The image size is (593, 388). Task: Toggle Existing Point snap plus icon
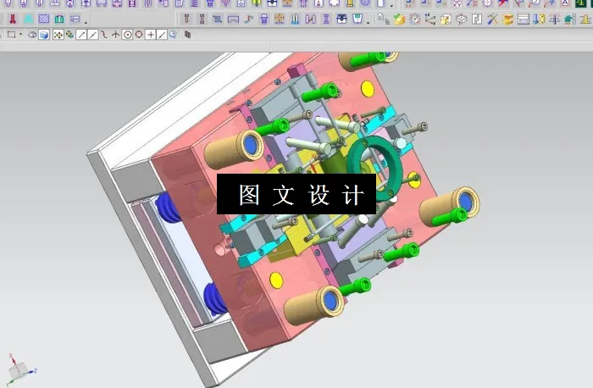[x=151, y=35]
